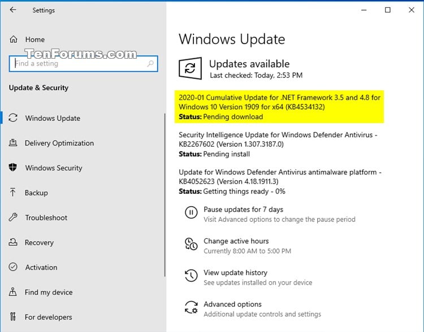The height and width of the screenshot is (332, 424).
Task: Click the For developers tools icon
Action: [12, 317]
